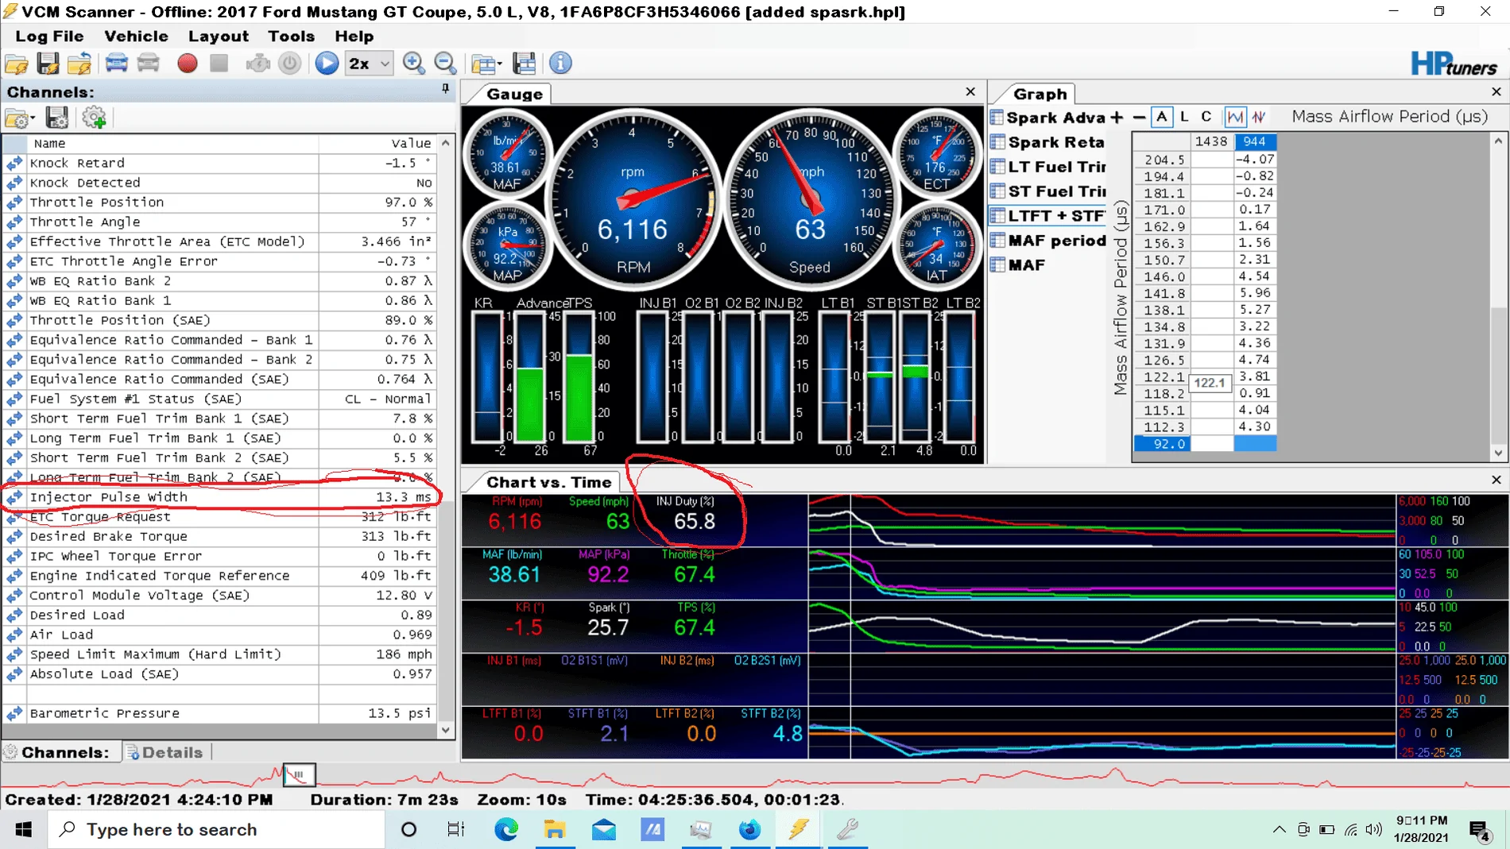
Task: Stop logging with the grey square button
Action: pyautogui.click(x=219, y=64)
